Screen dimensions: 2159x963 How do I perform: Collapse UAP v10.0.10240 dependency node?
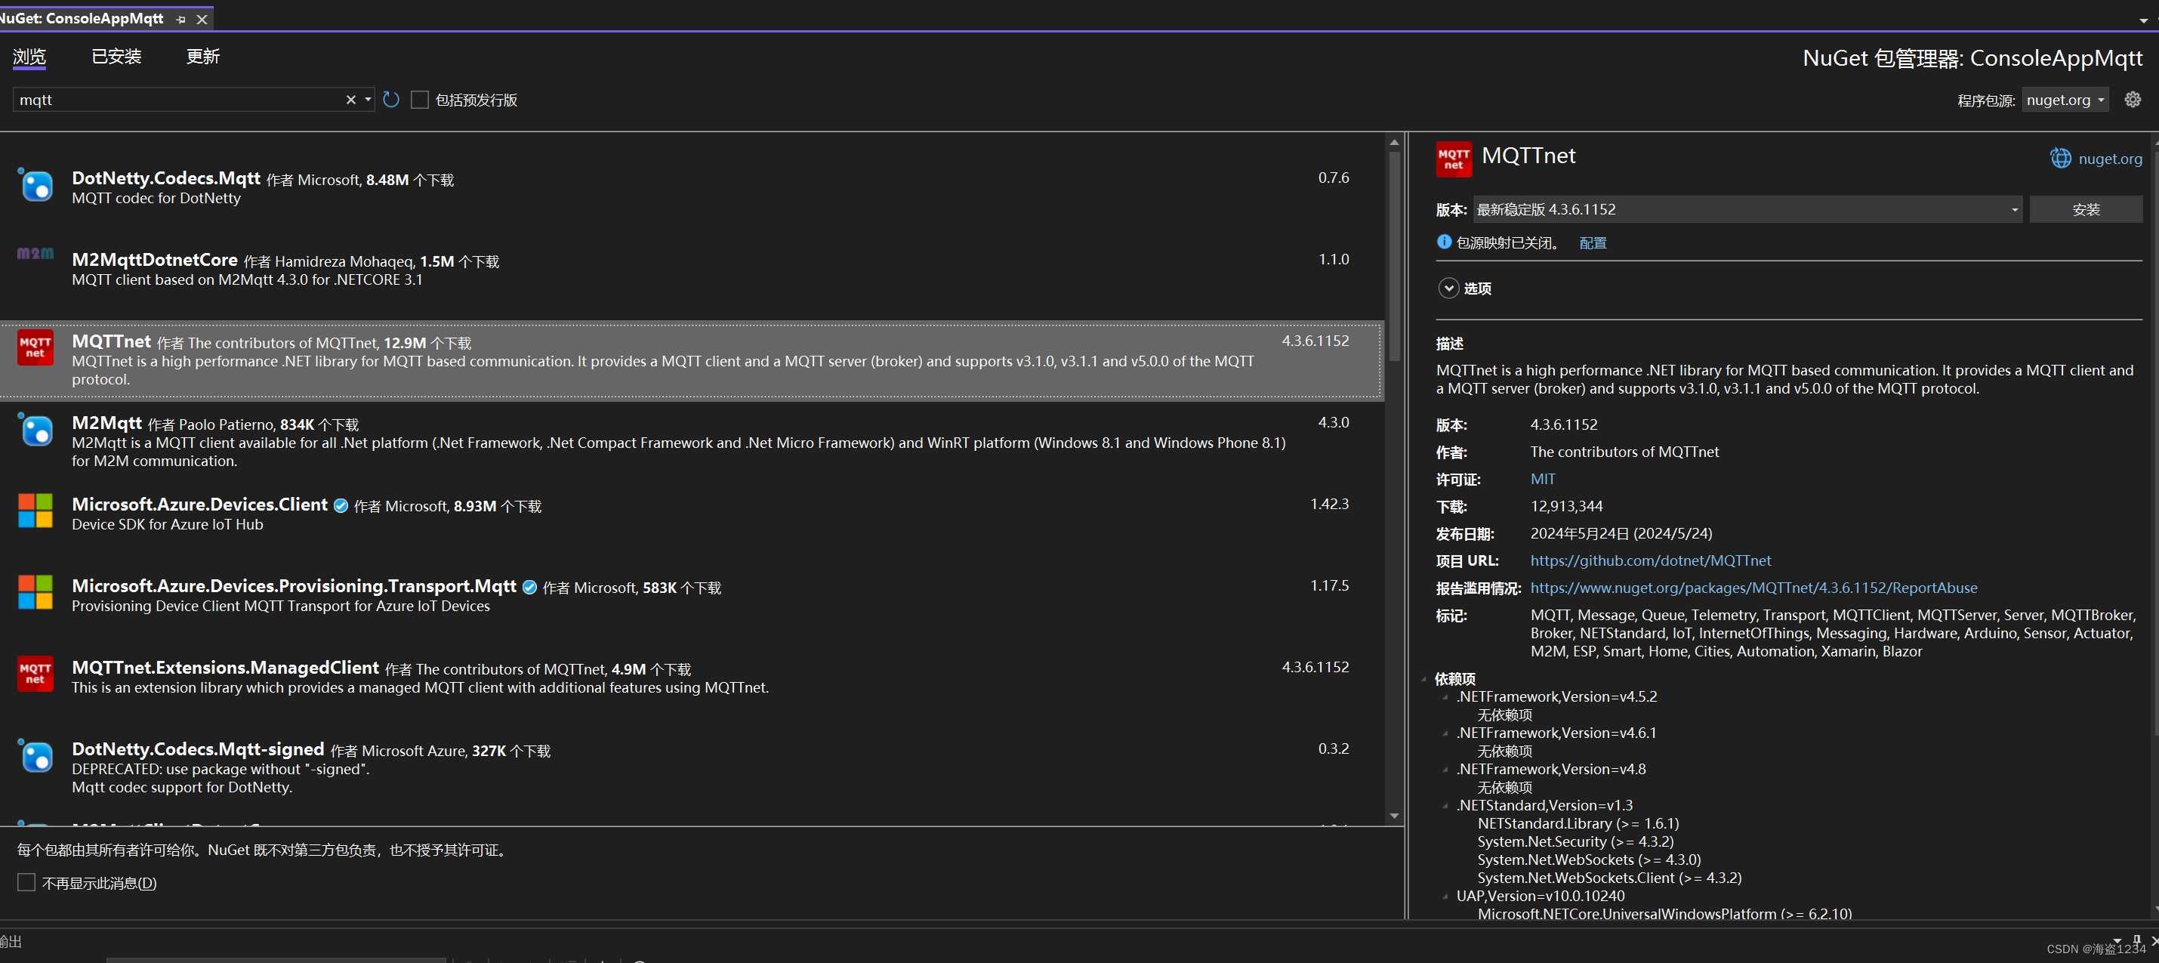coord(1445,896)
